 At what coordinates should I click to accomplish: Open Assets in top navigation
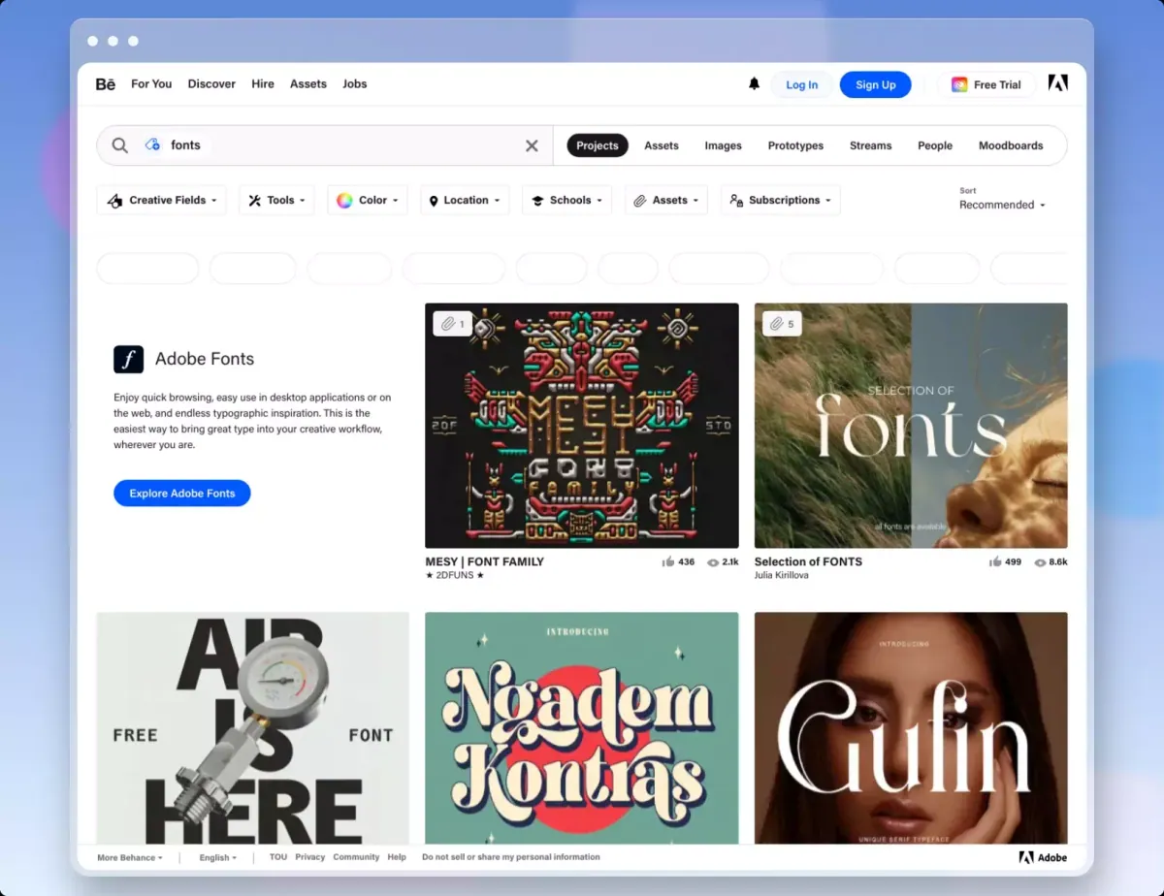pyautogui.click(x=308, y=84)
